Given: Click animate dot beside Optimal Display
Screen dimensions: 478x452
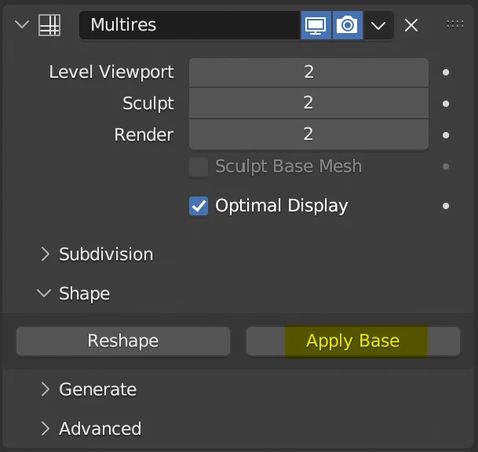Looking at the screenshot, I should pos(446,206).
